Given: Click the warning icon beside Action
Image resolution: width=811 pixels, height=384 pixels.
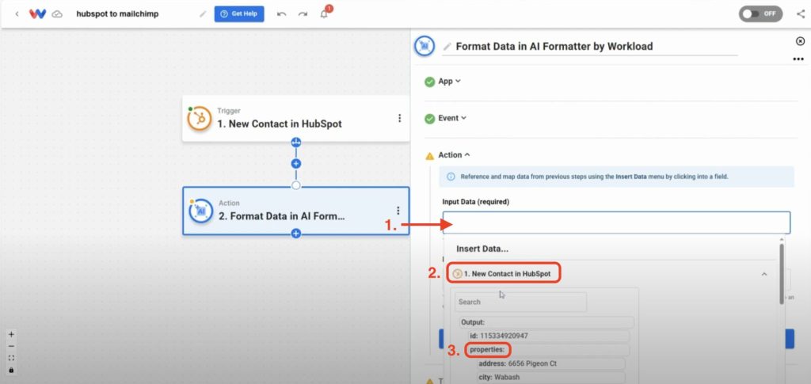Looking at the screenshot, I should click(x=430, y=155).
